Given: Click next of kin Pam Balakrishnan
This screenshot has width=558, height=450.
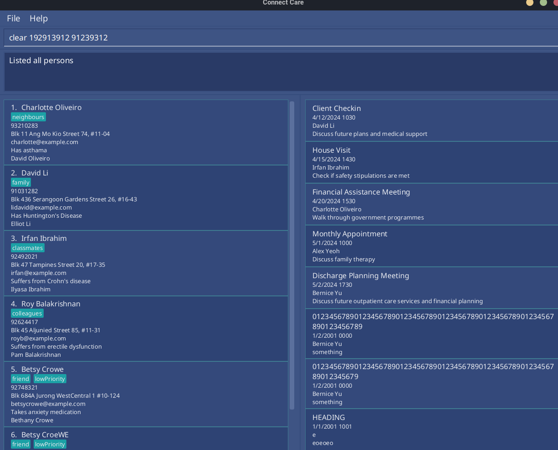Looking at the screenshot, I should coord(36,355).
